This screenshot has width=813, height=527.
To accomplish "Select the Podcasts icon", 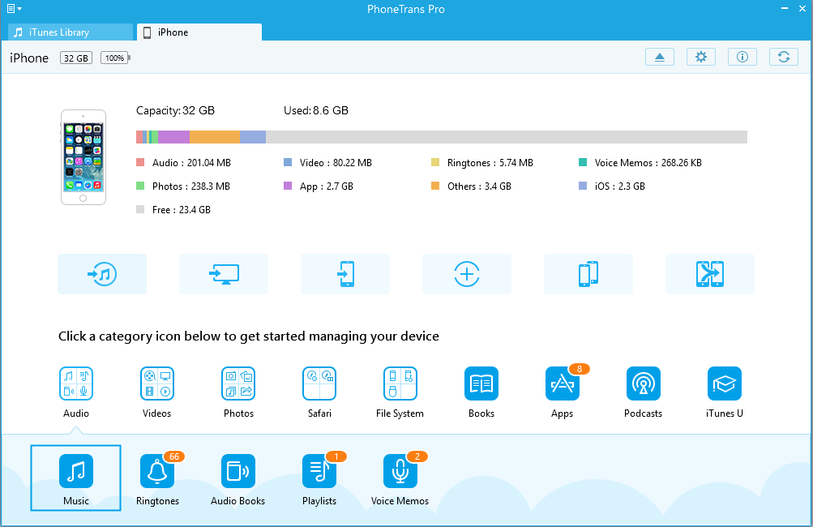I will pyautogui.click(x=644, y=383).
